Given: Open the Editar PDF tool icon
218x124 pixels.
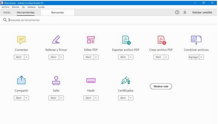Looking at the screenshot, I should (x=91, y=40).
